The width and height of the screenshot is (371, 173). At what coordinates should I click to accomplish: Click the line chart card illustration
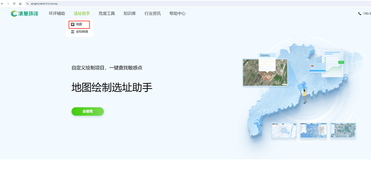pos(333,64)
